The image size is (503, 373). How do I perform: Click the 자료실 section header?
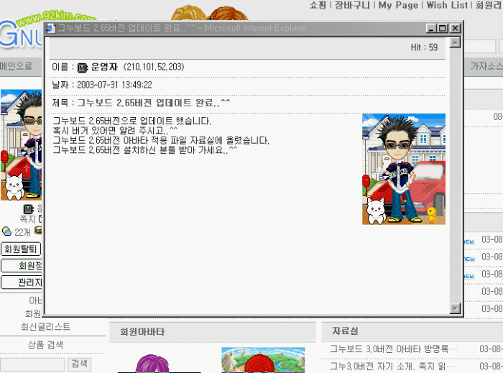(345, 331)
